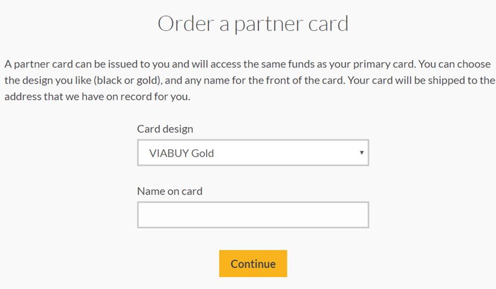Click the partner card description paragraph
The image size is (496, 289).
(x=248, y=80)
